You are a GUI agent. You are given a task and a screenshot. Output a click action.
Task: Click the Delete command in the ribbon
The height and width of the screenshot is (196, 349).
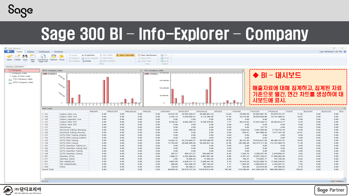click(86, 61)
